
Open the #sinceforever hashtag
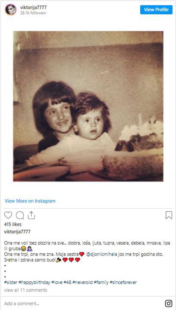[123, 282]
